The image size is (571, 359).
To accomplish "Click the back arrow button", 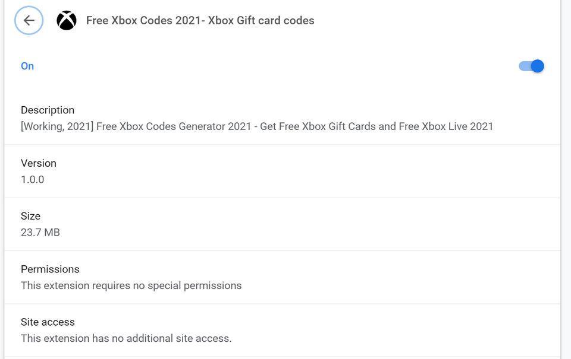I will click(x=29, y=20).
